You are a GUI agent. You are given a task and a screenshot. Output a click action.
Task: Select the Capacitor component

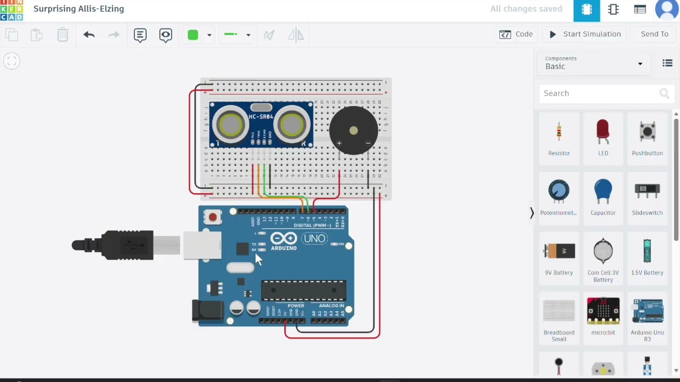tap(603, 198)
